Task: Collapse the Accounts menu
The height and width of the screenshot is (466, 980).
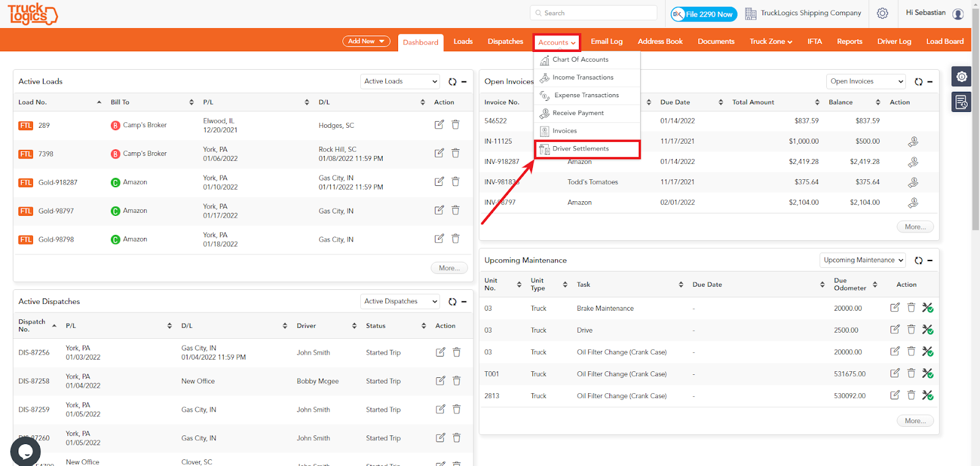Action: 557,42
